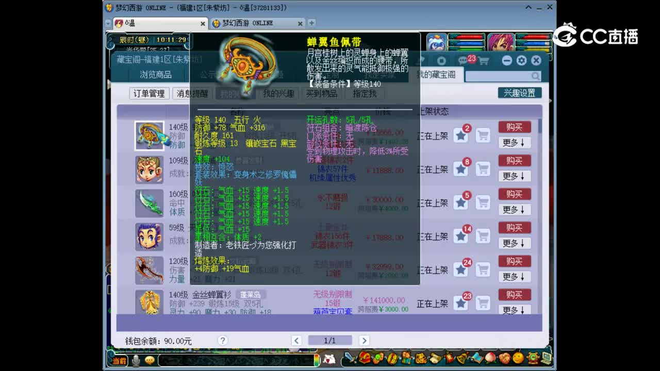This screenshot has height=371, width=660.
Task: Click the help question mark beside wallet balance
Action: click(222, 341)
